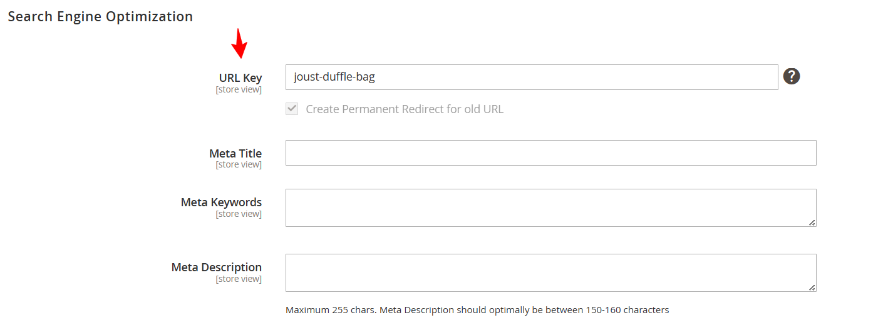This screenshot has width=883, height=330.
Task: Click into the Meta Title field
Action: point(550,153)
